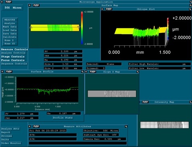Open Video Monitor
Screen dimensions: 192x147
click(11, 143)
